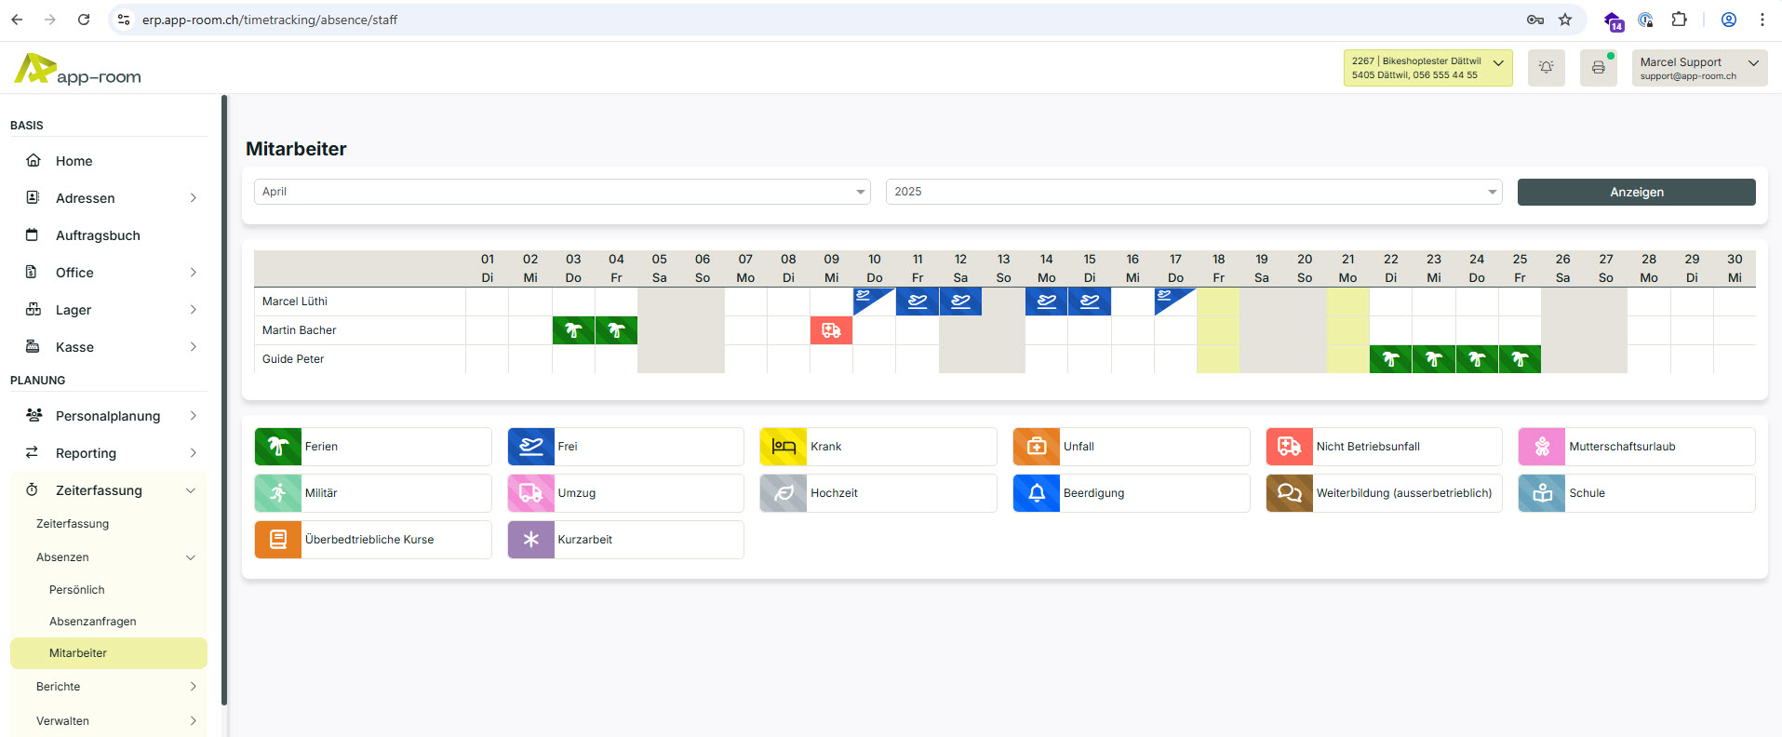Click the printer icon in header
1782x737 pixels.
(x=1598, y=68)
